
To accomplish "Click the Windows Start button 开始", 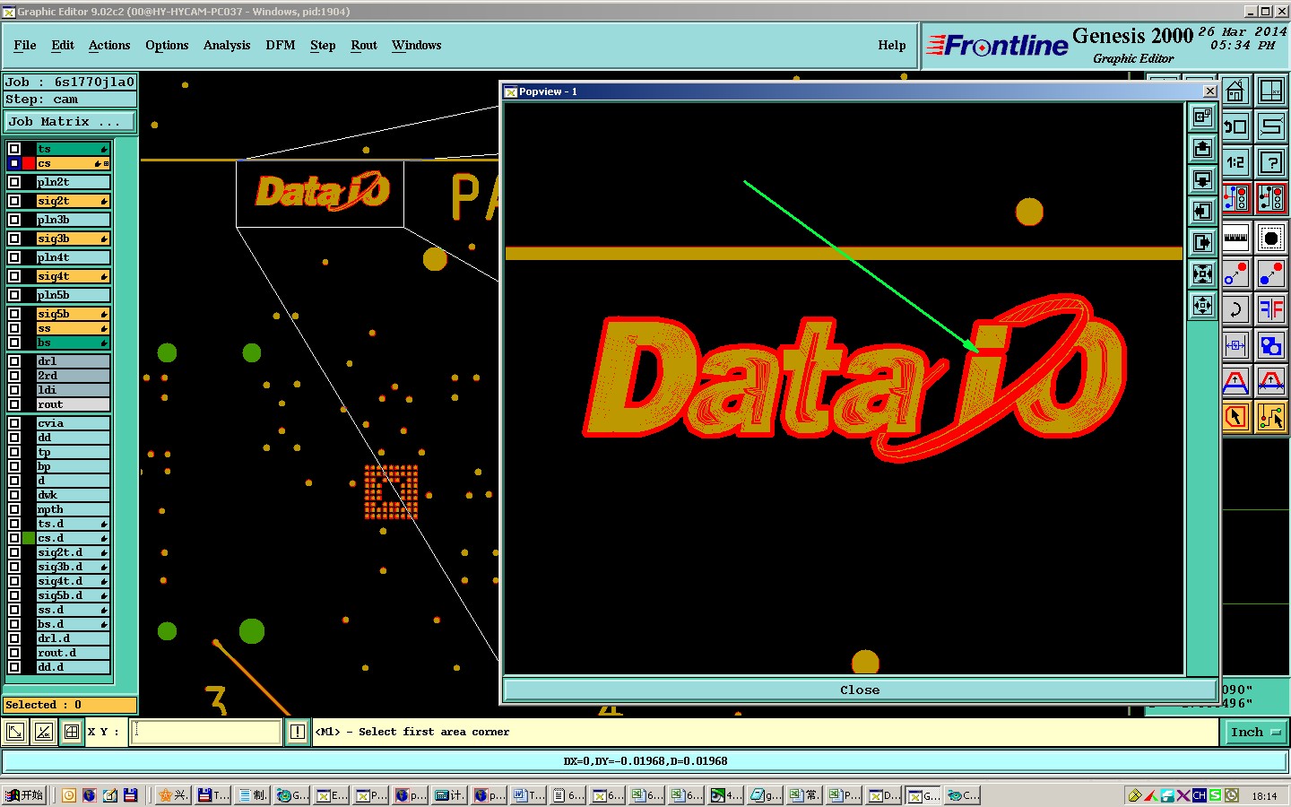I will pyautogui.click(x=24, y=795).
